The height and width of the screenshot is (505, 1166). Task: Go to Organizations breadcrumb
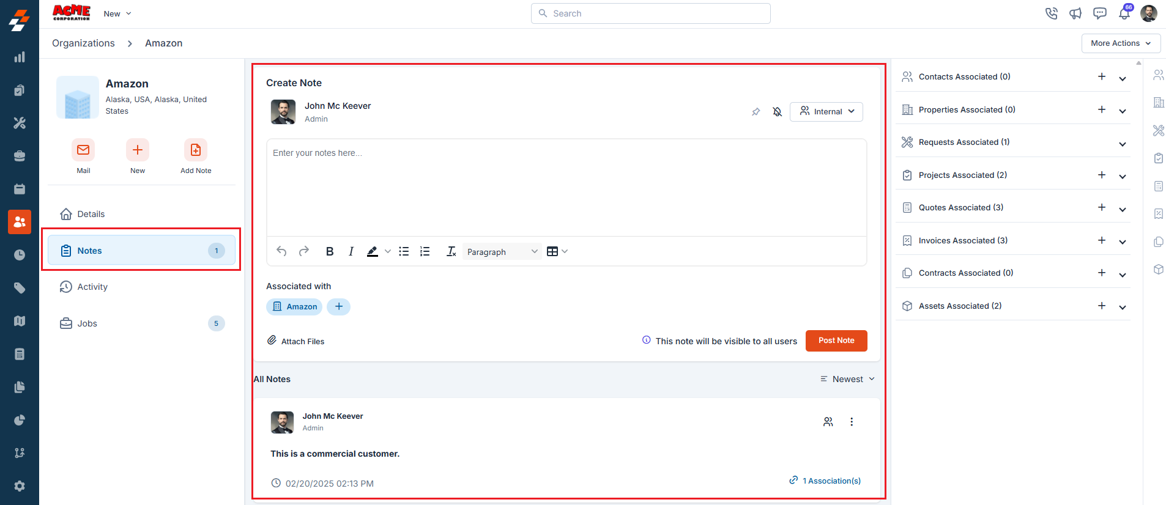click(83, 43)
